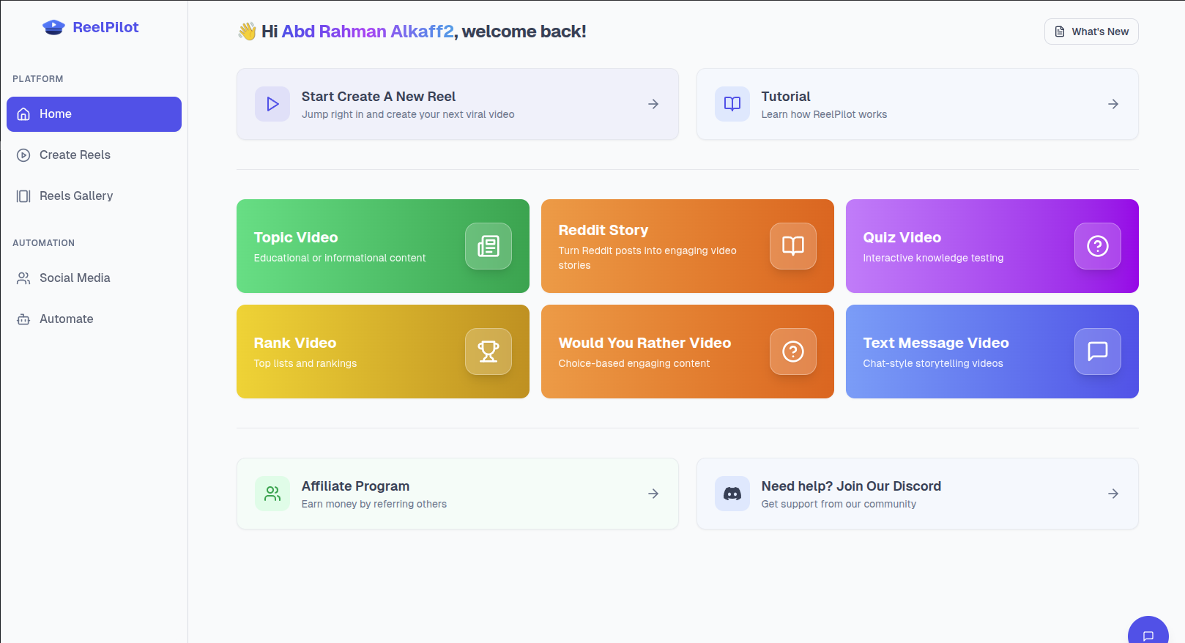
Task: Click the Topic Video newspaper icon
Action: tap(489, 246)
